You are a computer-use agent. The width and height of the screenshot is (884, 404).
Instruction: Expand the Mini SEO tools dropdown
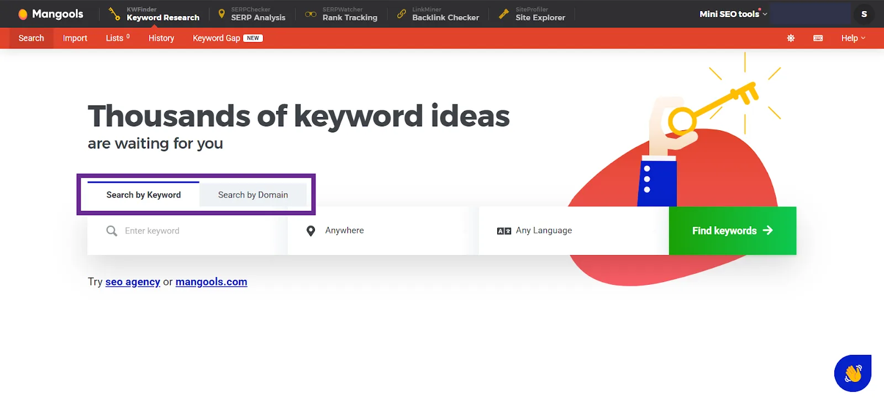pyautogui.click(x=733, y=14)
